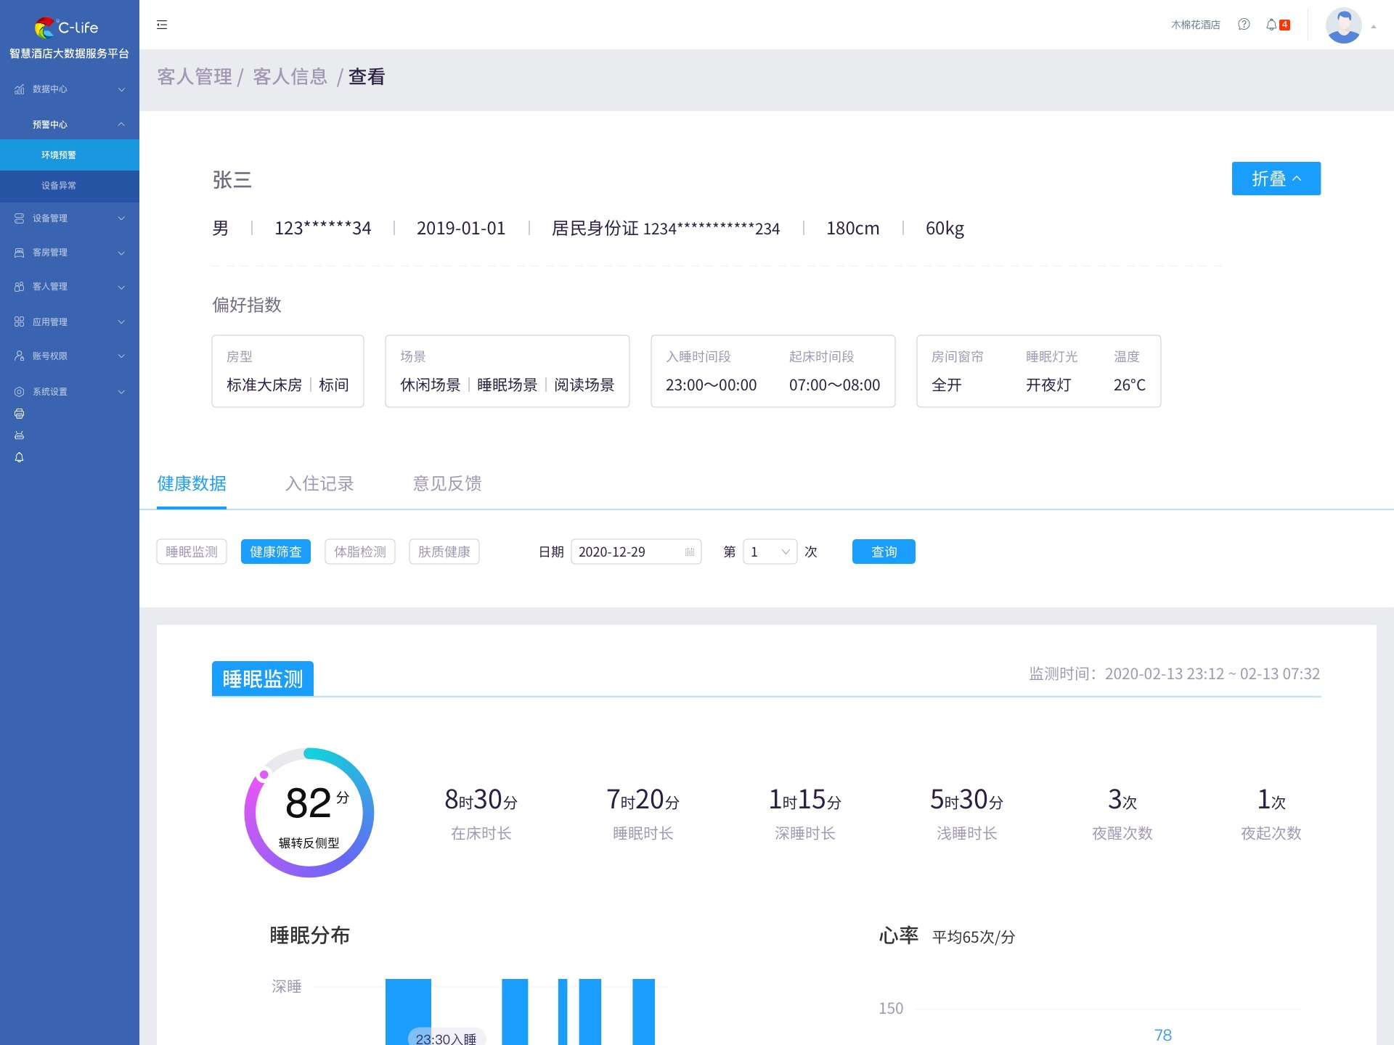The image size is (1394, 1045).
Task: Select the 肤质健康 filter option
Action: click(444, 552)
